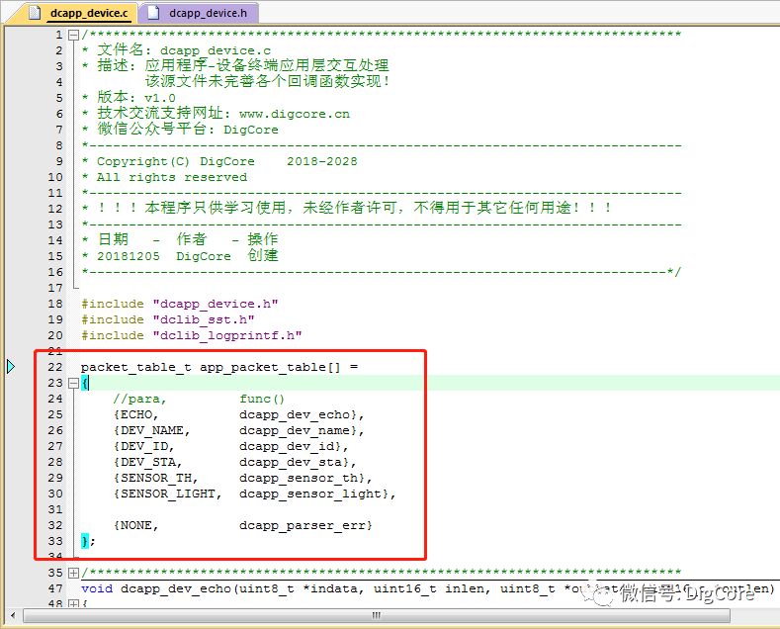
Task: Click dcapp_dev_id function entry
Action: pos(287,446)
